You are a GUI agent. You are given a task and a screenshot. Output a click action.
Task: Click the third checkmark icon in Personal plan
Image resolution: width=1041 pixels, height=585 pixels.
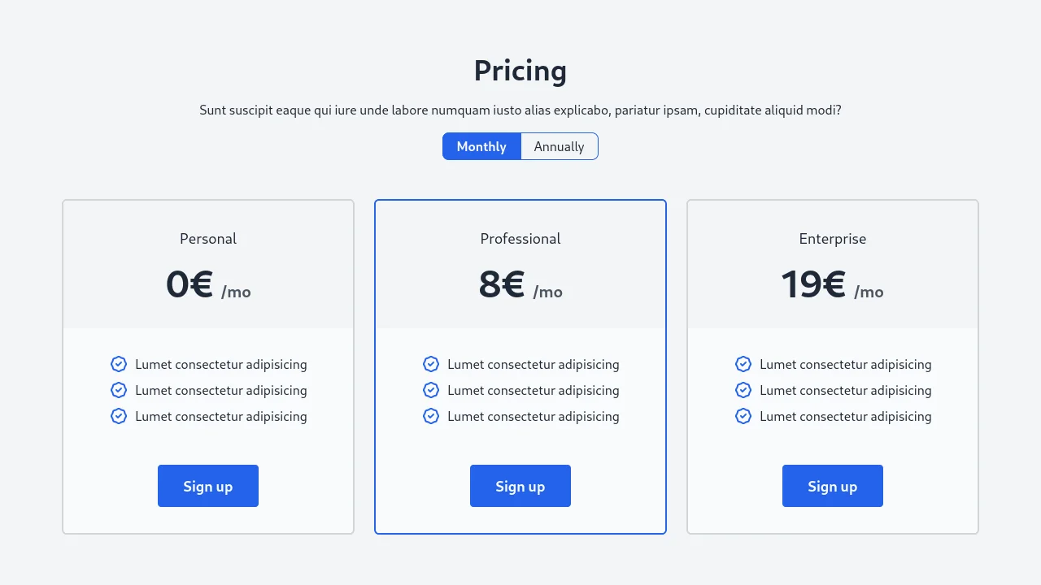point(119,416)
